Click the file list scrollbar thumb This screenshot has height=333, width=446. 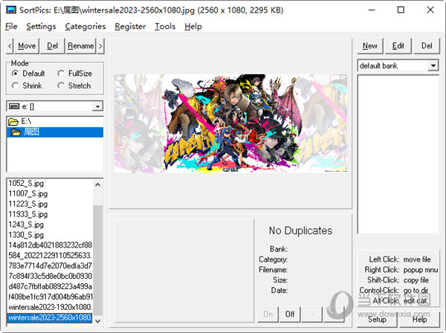tap(97, 259)
